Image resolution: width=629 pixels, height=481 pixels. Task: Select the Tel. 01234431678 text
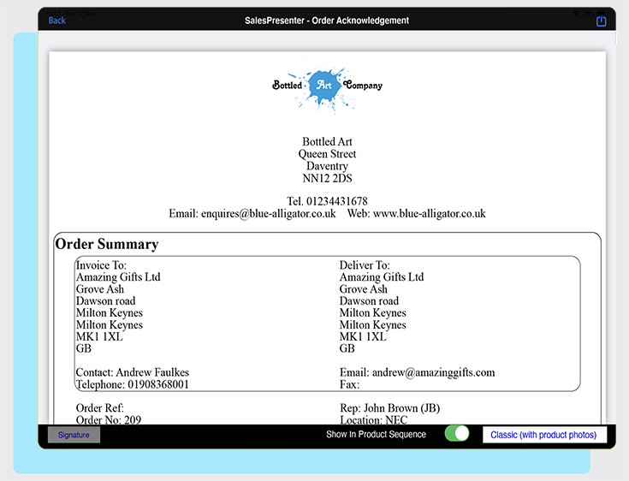tap(327, 201)
